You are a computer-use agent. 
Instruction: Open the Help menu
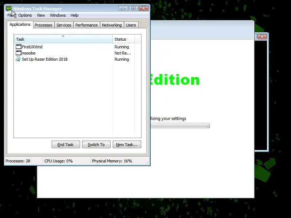(75, 15)
